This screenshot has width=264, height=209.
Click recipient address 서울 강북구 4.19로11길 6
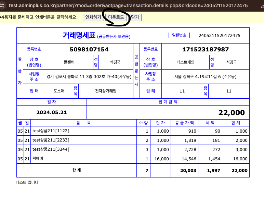tap(206, 77)
